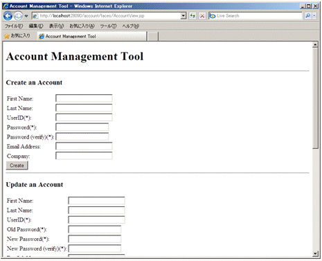Image resolution: width=322 pixels, height=261 pixels.
Task: Click the browser Back arrow button
Action: pos(8,16)
